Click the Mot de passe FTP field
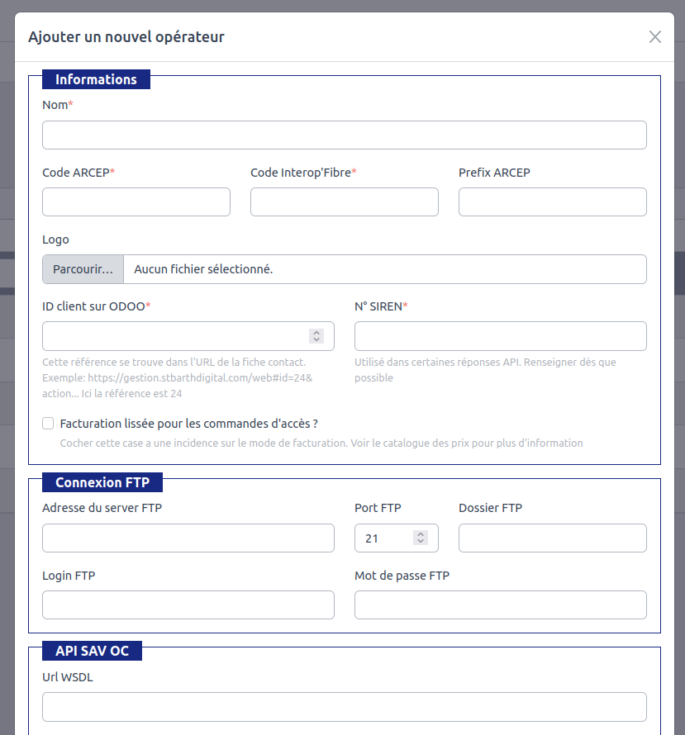 click(500, 605)
